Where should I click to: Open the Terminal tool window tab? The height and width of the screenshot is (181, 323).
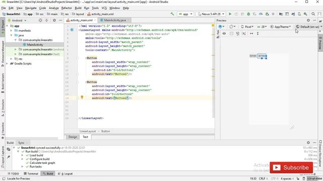pos(31,173)
